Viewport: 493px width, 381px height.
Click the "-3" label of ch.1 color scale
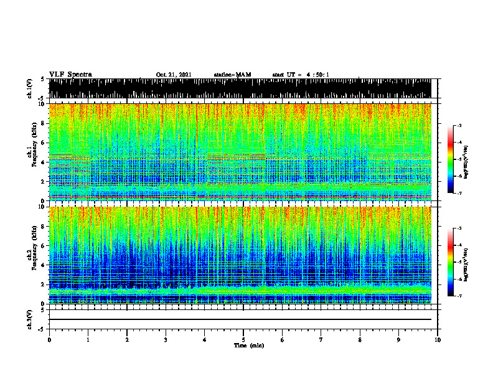[x=459, y=125]
